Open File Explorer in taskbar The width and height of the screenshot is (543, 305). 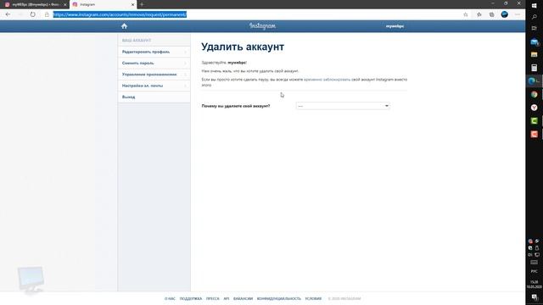pyautogui.click(x=535, y=54)
